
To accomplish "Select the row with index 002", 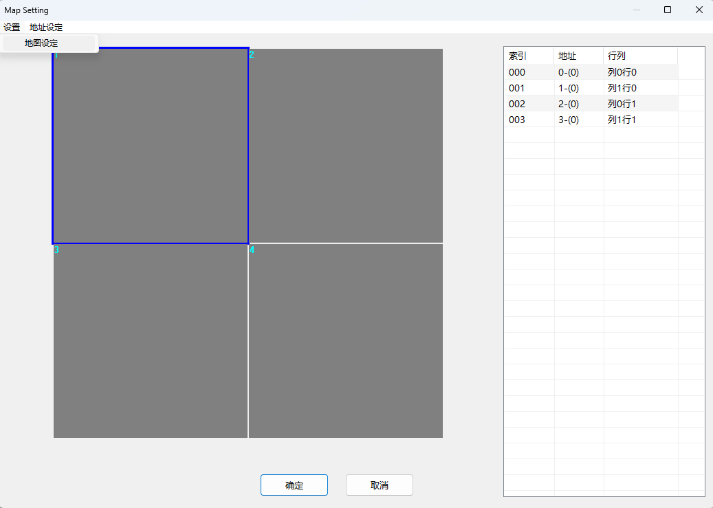I will pos(591,104).
